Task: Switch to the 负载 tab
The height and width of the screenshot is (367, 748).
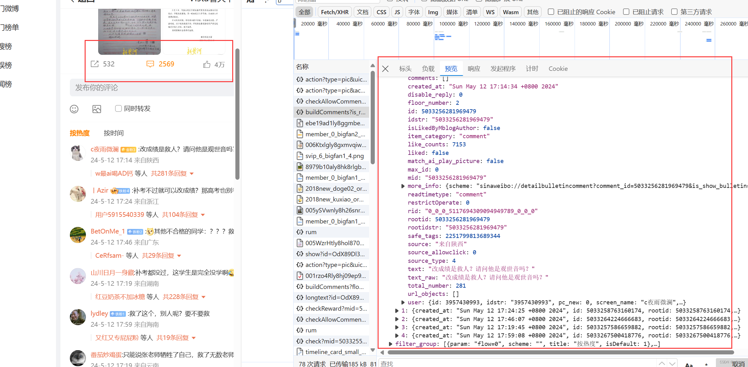Action: click(x=428, y=69)
